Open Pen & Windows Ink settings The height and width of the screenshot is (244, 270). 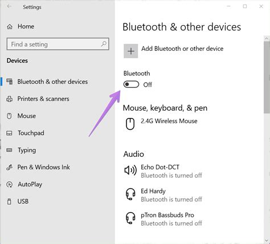44,167
